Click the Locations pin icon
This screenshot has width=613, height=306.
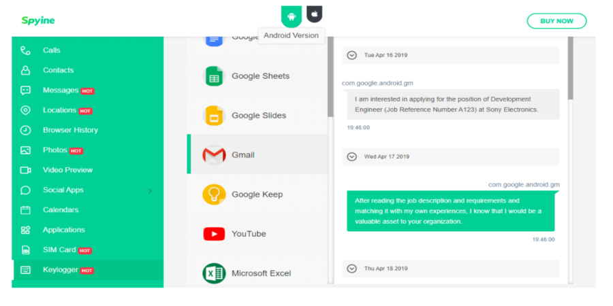pos(25,110)
